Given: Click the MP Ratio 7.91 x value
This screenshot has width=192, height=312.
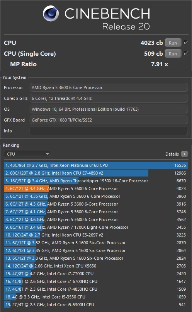Looking at the screenshot, I should pyautogui.click(x=160, y=64).
